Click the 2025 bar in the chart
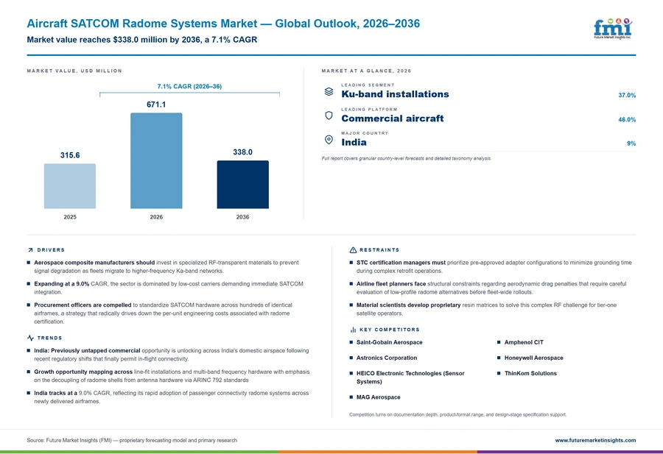 pyautogui.click(x=70, y=186)
